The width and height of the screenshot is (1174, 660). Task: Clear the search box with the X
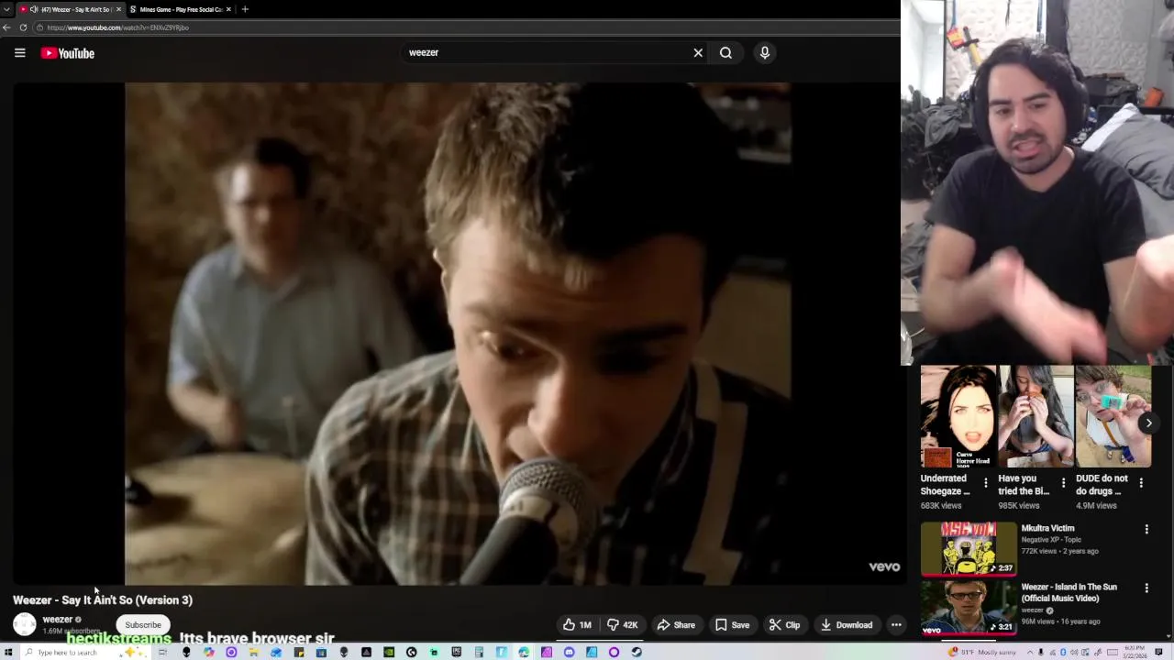pos(698,53)
